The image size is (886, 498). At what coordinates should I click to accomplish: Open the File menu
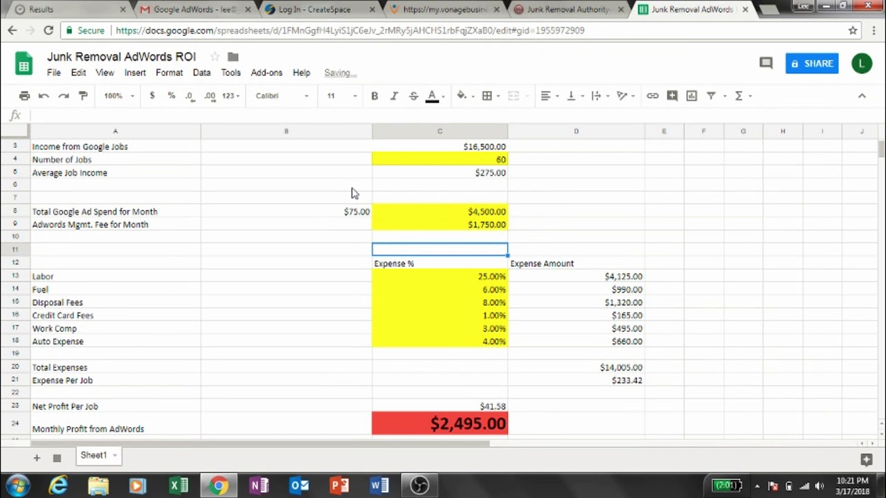pyautogui.click(x=54, y=73)
